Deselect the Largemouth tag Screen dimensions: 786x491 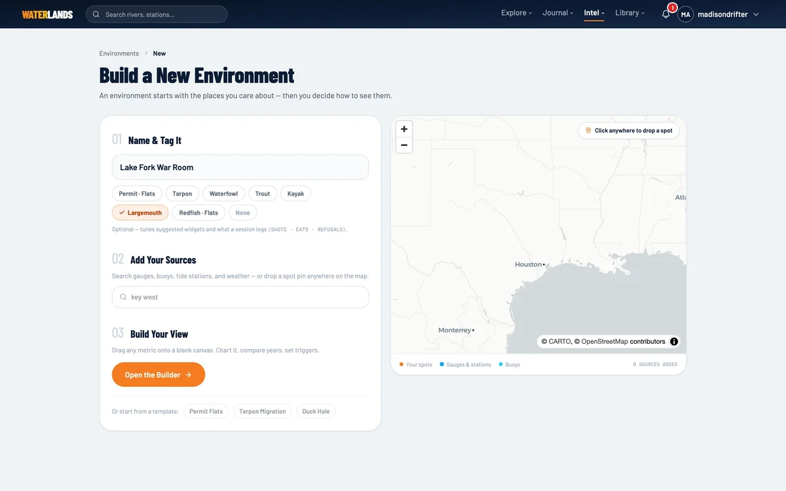point(140,213)
